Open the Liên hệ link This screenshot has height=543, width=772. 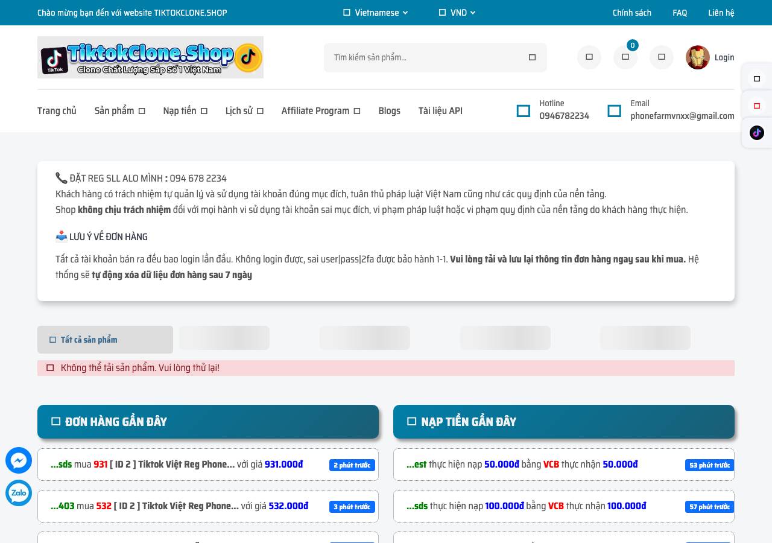[x=721, y=13]
